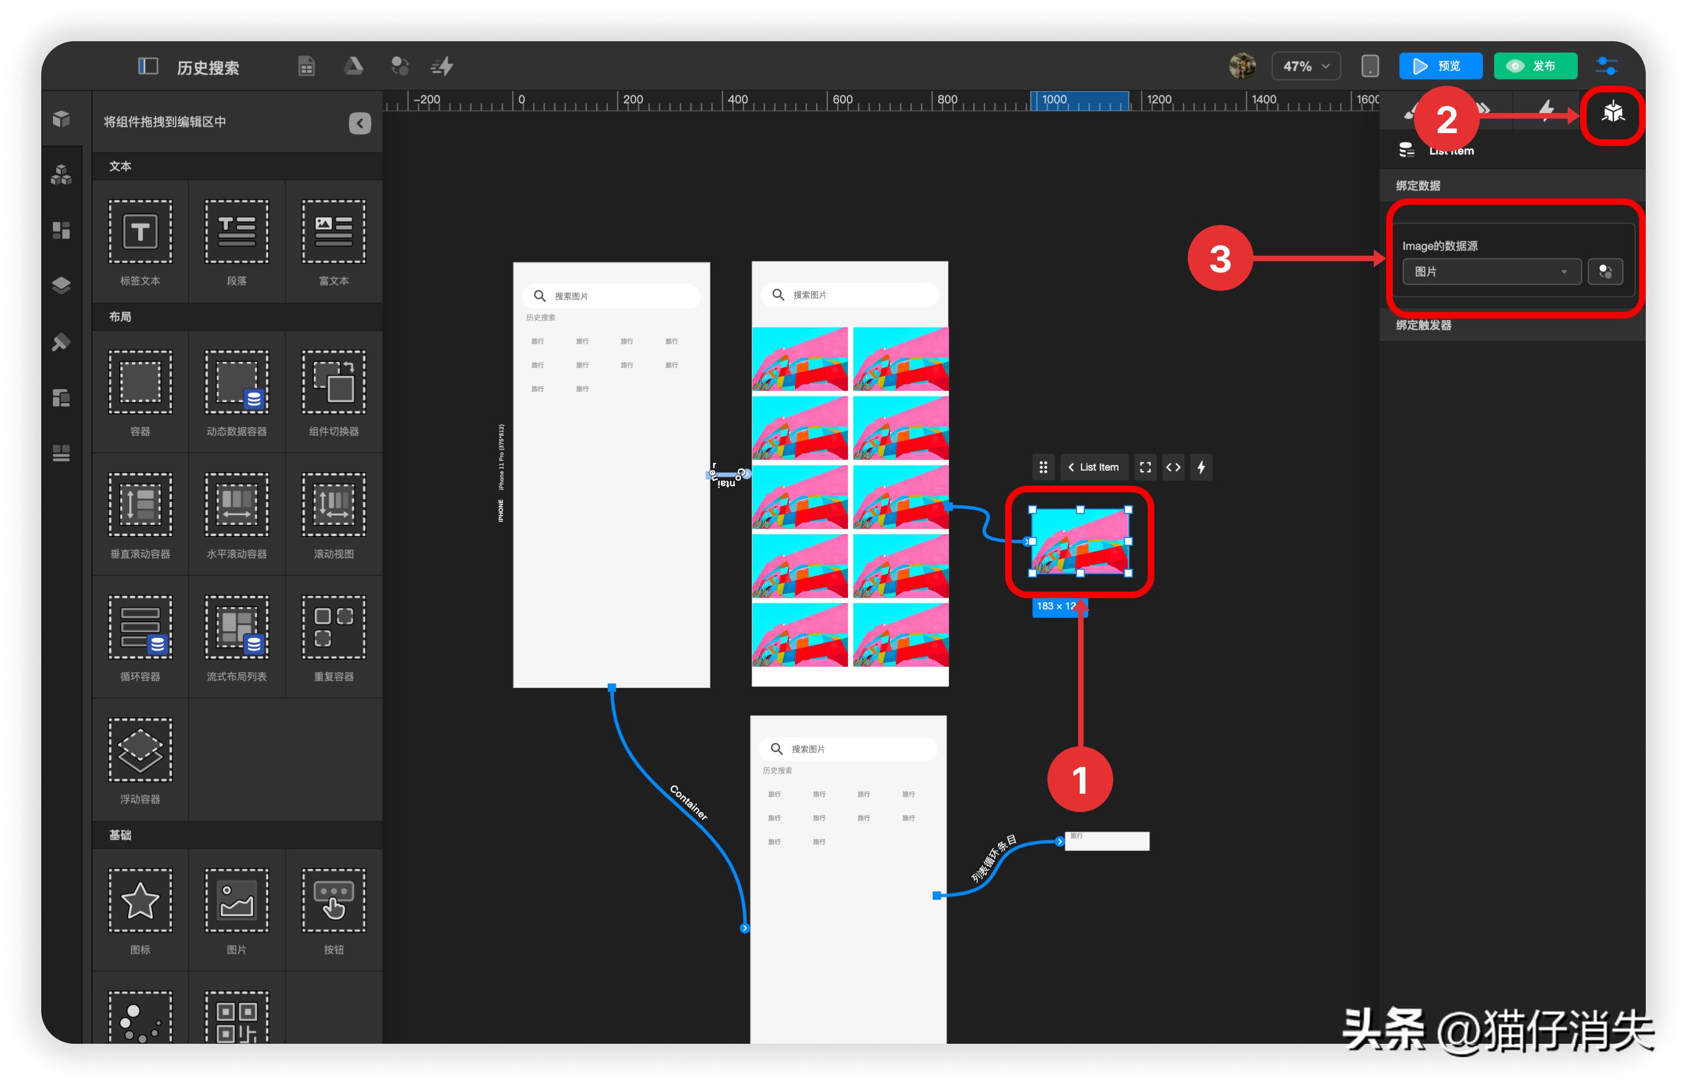This screenshot has width=1687, height=1085.
Task: Collapse the component panel with arrow button
Action: click(x=359, y=123)
